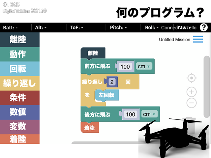Image resolution: width=211 pixels, height=158 pixels.
Task: Open the 動作 block category
Action: [20, 54]
